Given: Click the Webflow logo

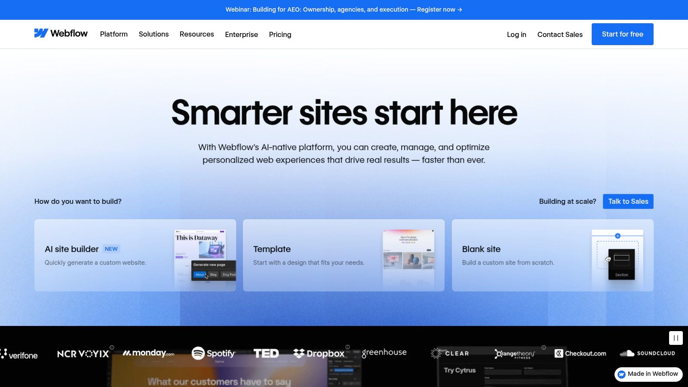Looking at the screenshot, I should click(x=61, y=34).
